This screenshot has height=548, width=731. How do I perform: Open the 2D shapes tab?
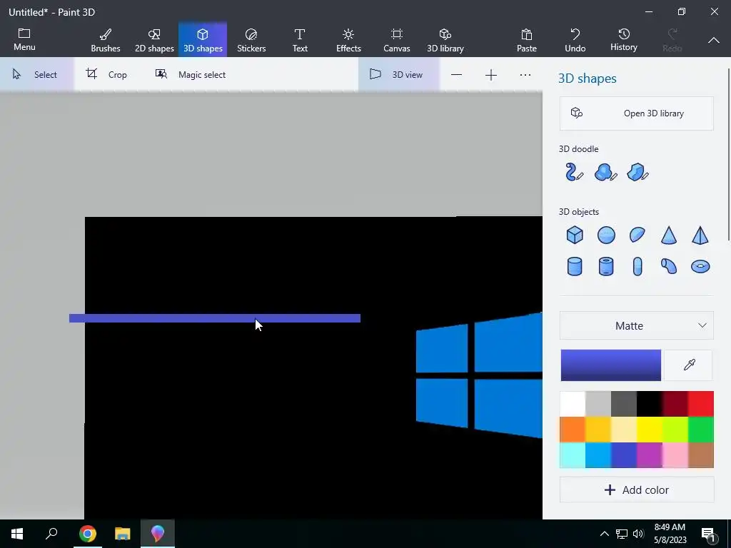[x=154, y=40]
